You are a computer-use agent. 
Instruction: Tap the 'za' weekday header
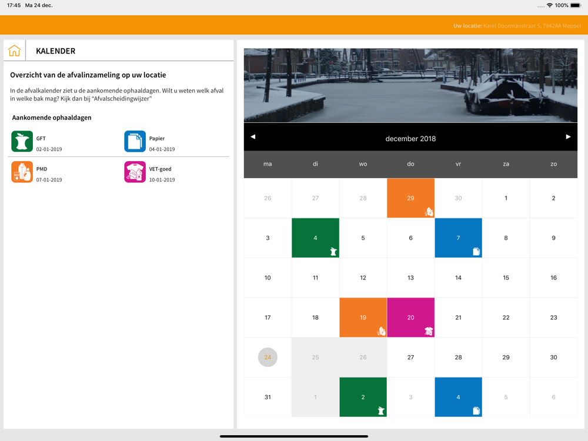click(506, 164)
